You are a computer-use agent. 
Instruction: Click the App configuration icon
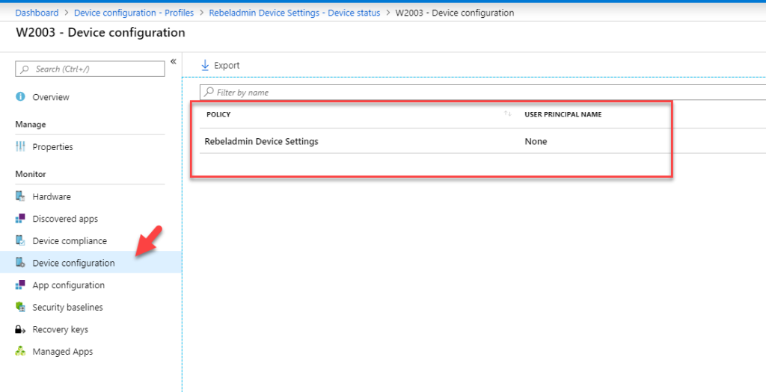click(x=20, y=285)
